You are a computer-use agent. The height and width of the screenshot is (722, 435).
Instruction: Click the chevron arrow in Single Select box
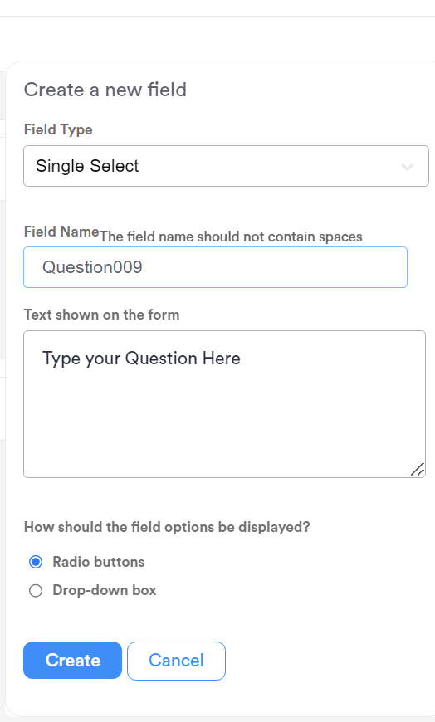(x=408, y=167)
